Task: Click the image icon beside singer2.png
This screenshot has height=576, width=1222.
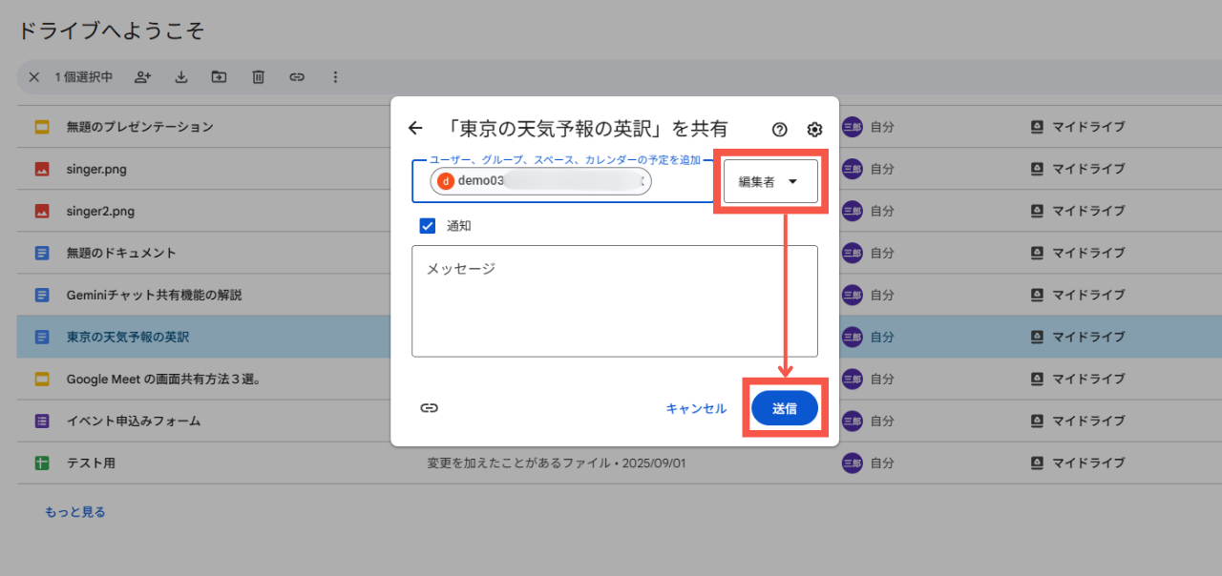Action: pos(42,211)
